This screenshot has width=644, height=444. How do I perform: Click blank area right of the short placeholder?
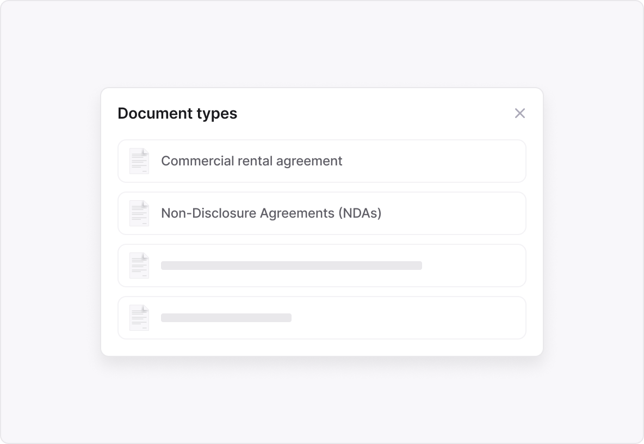coord(408,318)
